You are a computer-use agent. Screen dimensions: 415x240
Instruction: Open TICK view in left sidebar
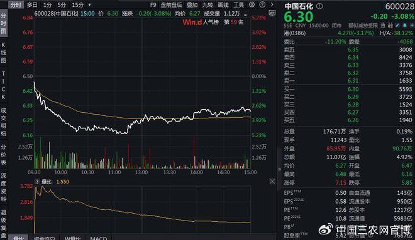[3, 85]
